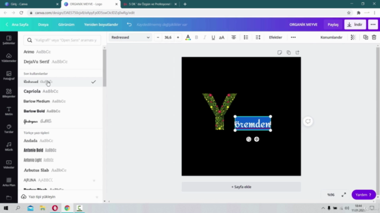Open the Yardım help button

pyautogui.click(x=363, y=195)
